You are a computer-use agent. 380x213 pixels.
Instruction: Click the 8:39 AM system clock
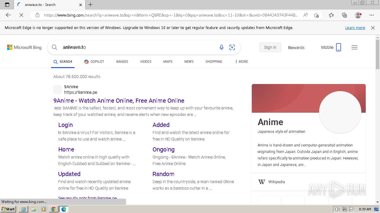[365, 209]
